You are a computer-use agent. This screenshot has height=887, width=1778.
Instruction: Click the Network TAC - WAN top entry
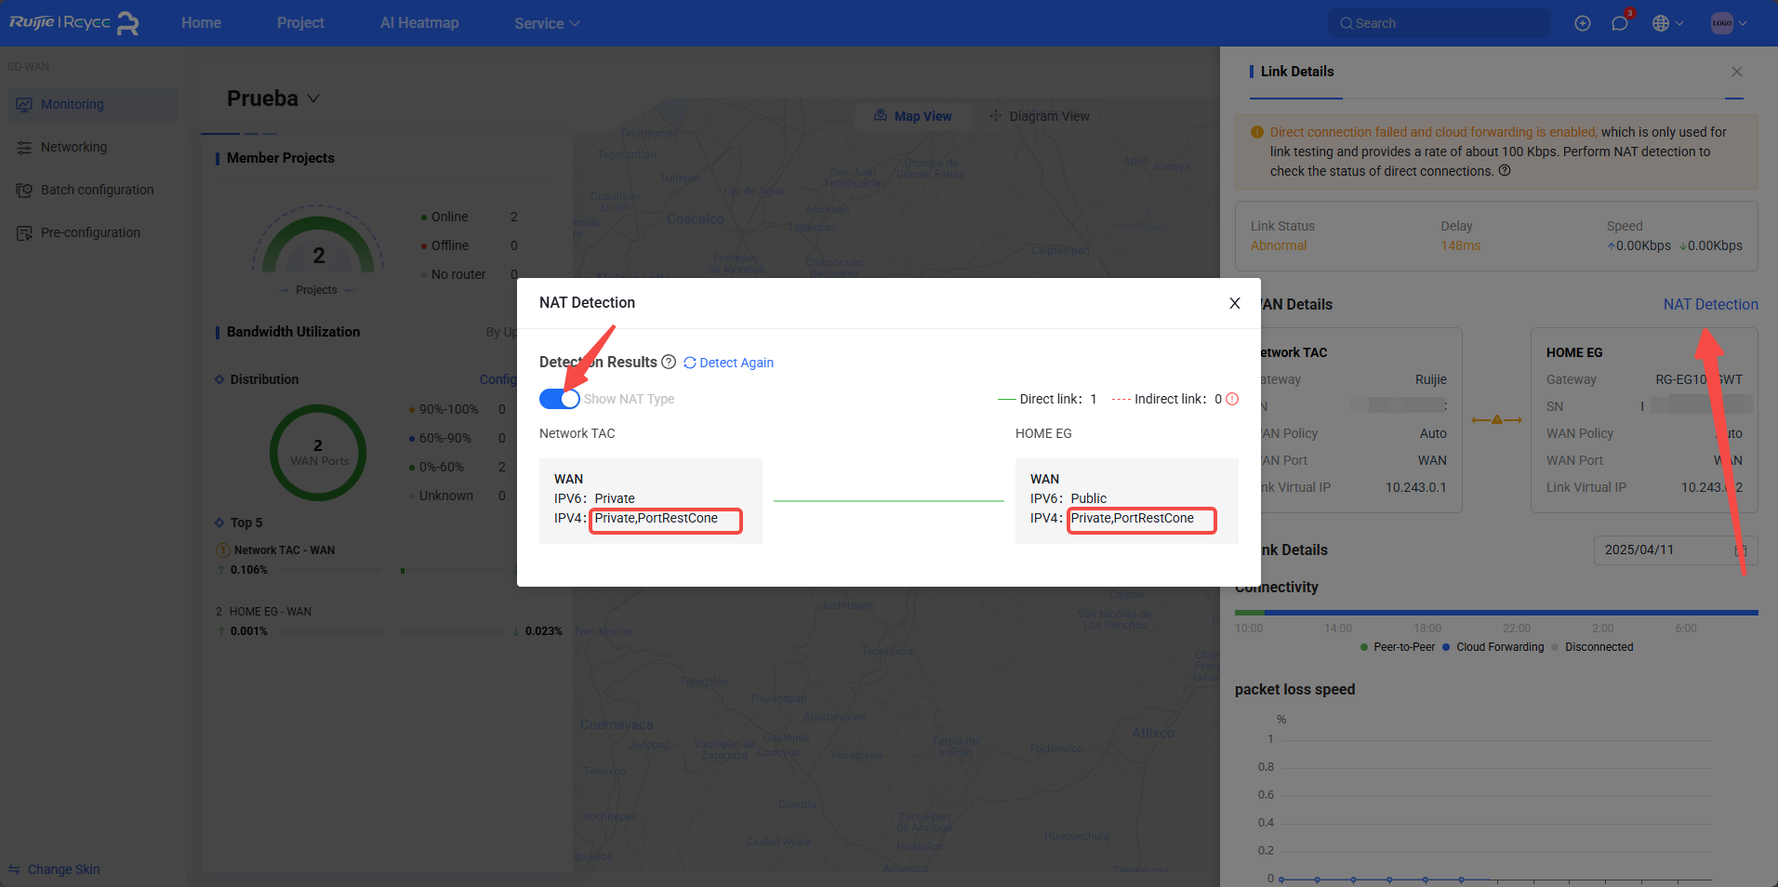coord(285,550)
